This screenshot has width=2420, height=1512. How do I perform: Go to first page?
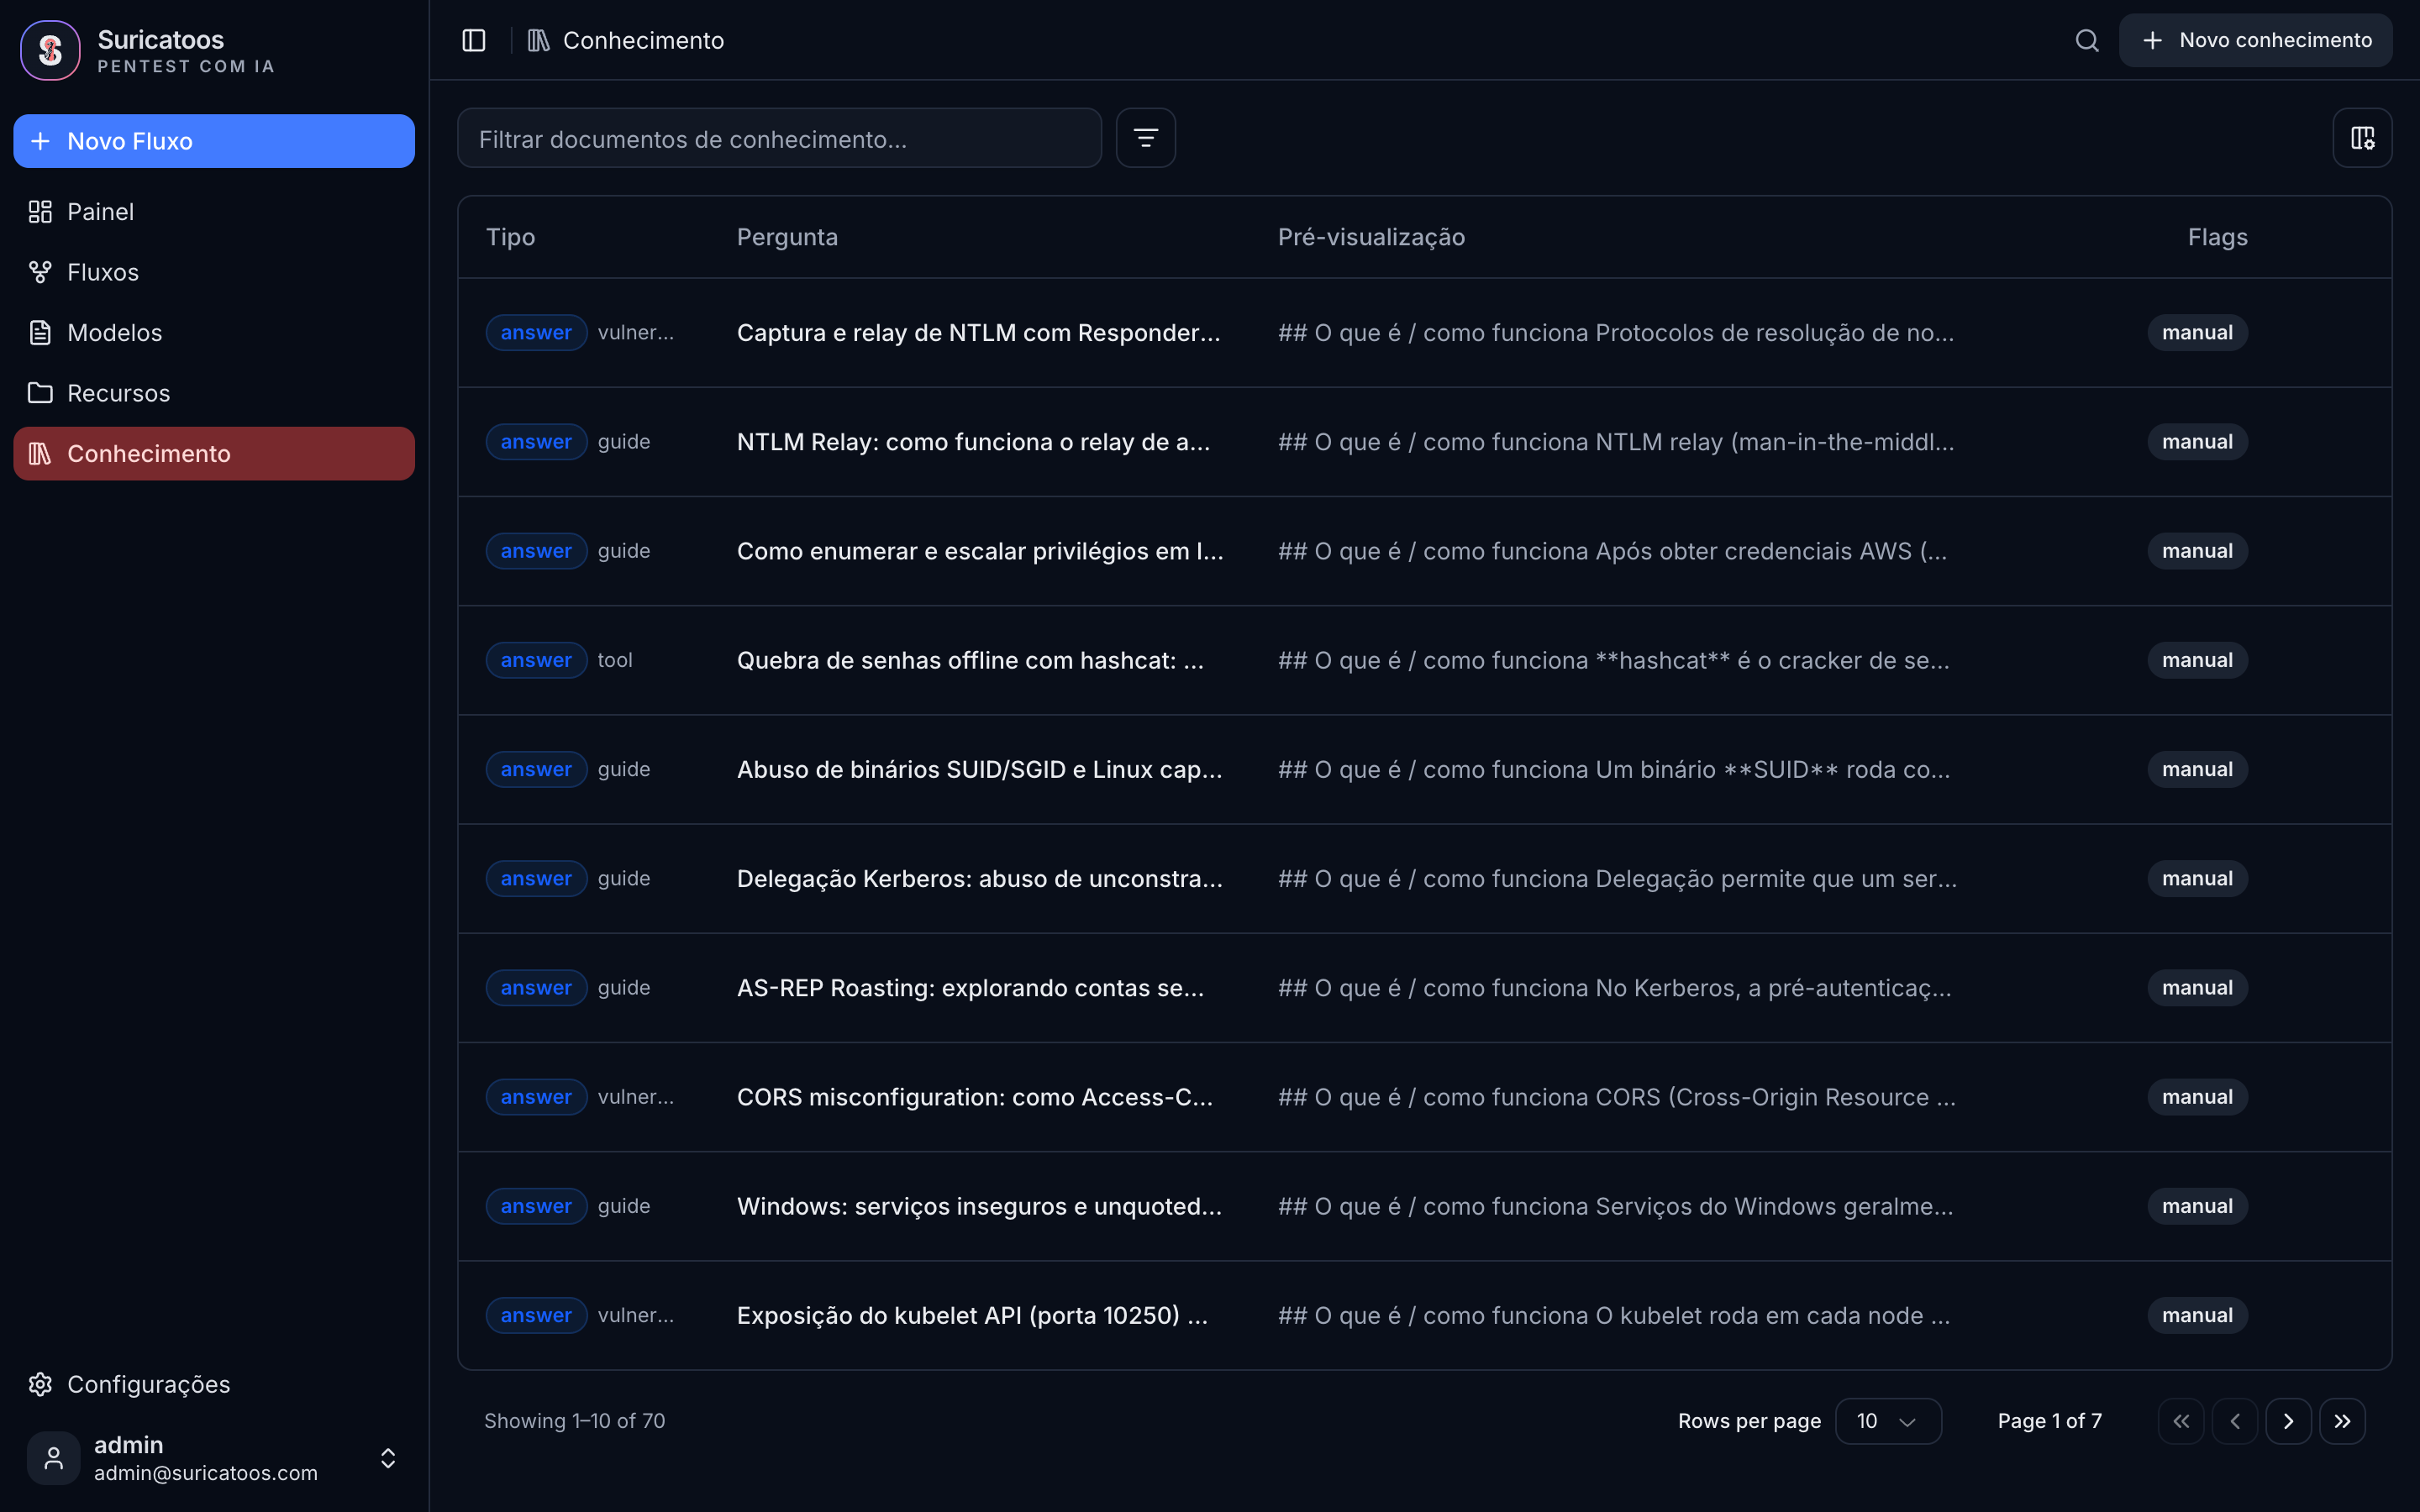tap(2181, 1421)
